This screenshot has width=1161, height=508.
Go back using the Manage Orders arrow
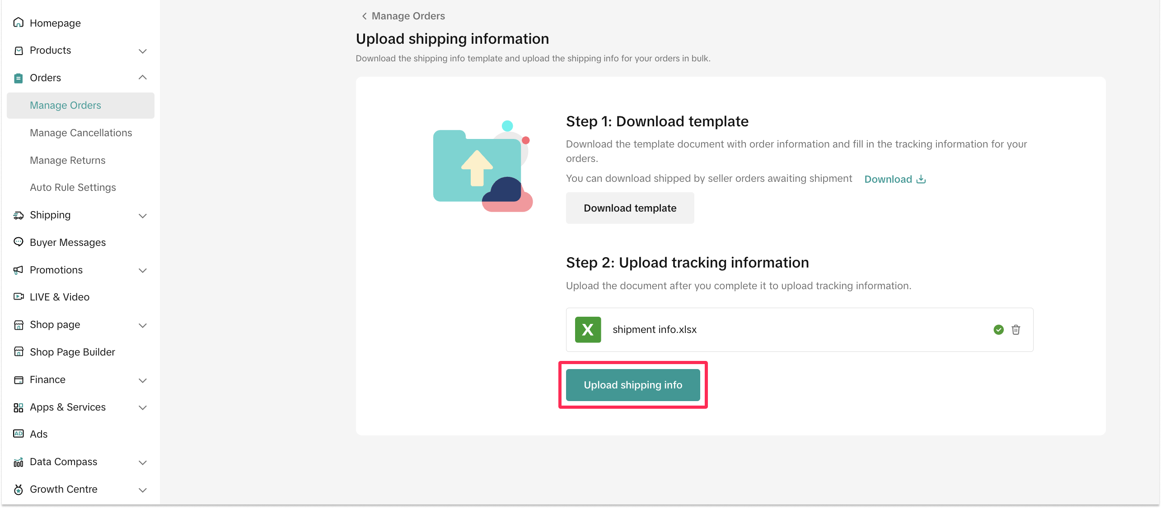click(364, 16)
